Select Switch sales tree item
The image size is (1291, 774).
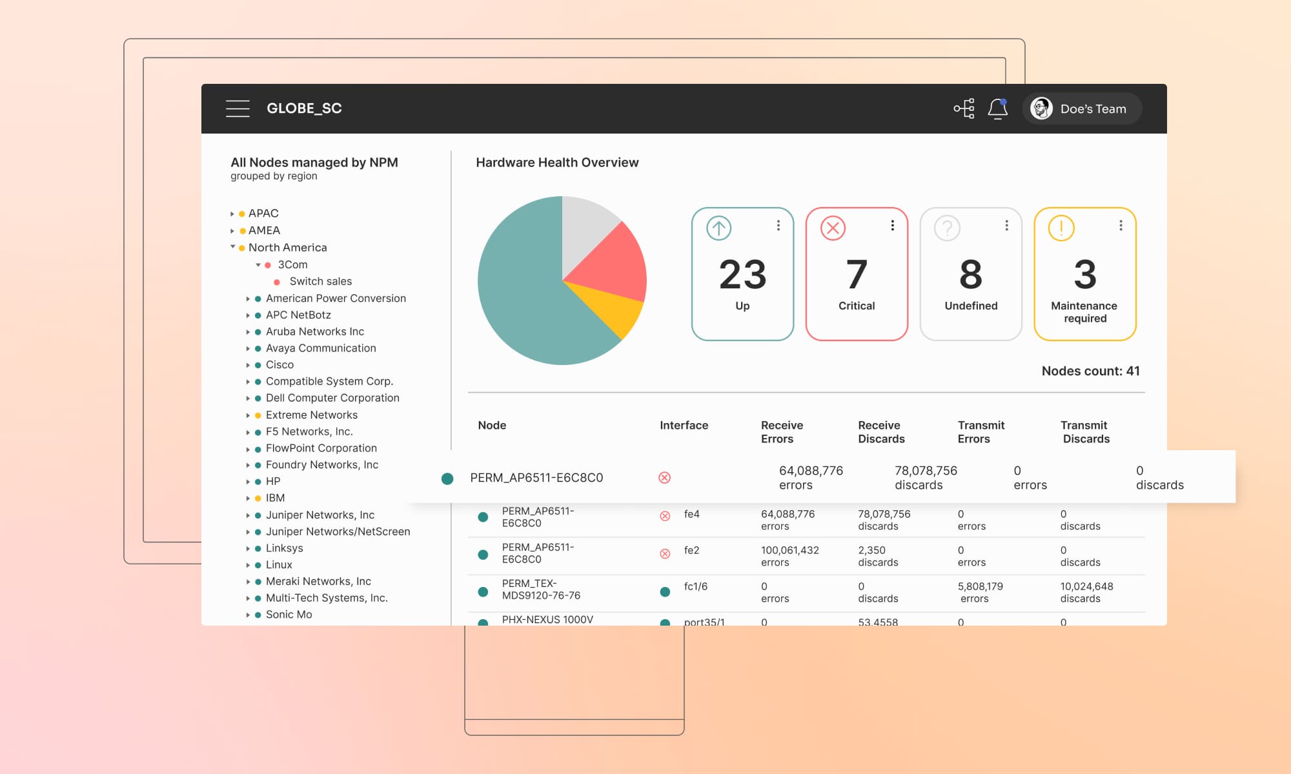320,281
